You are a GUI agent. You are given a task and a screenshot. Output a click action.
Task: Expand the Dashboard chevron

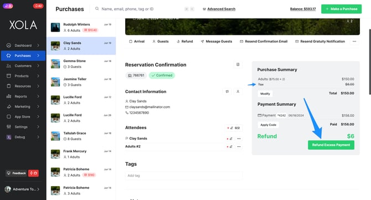38,45
